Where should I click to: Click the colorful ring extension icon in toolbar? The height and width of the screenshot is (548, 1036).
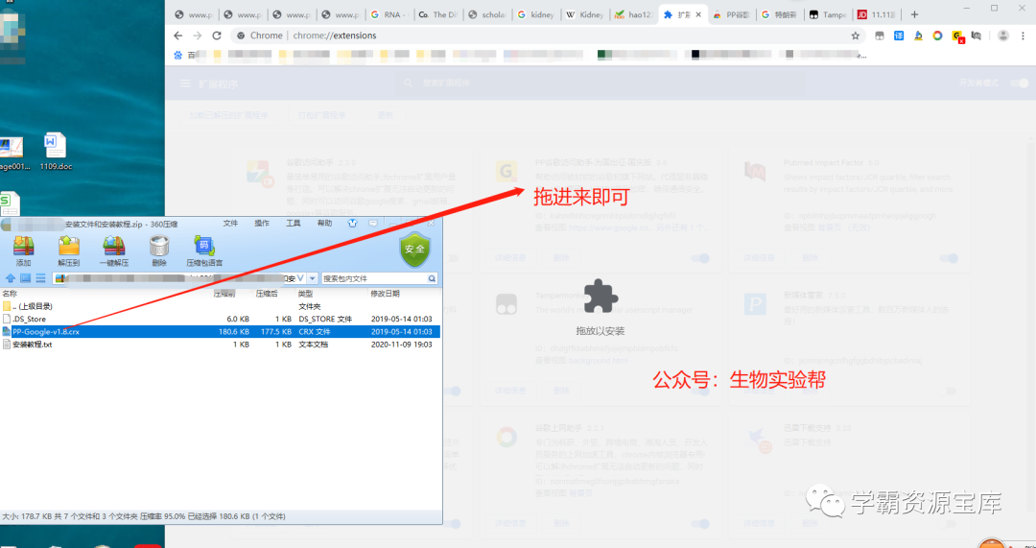click(x=937, y=36)
